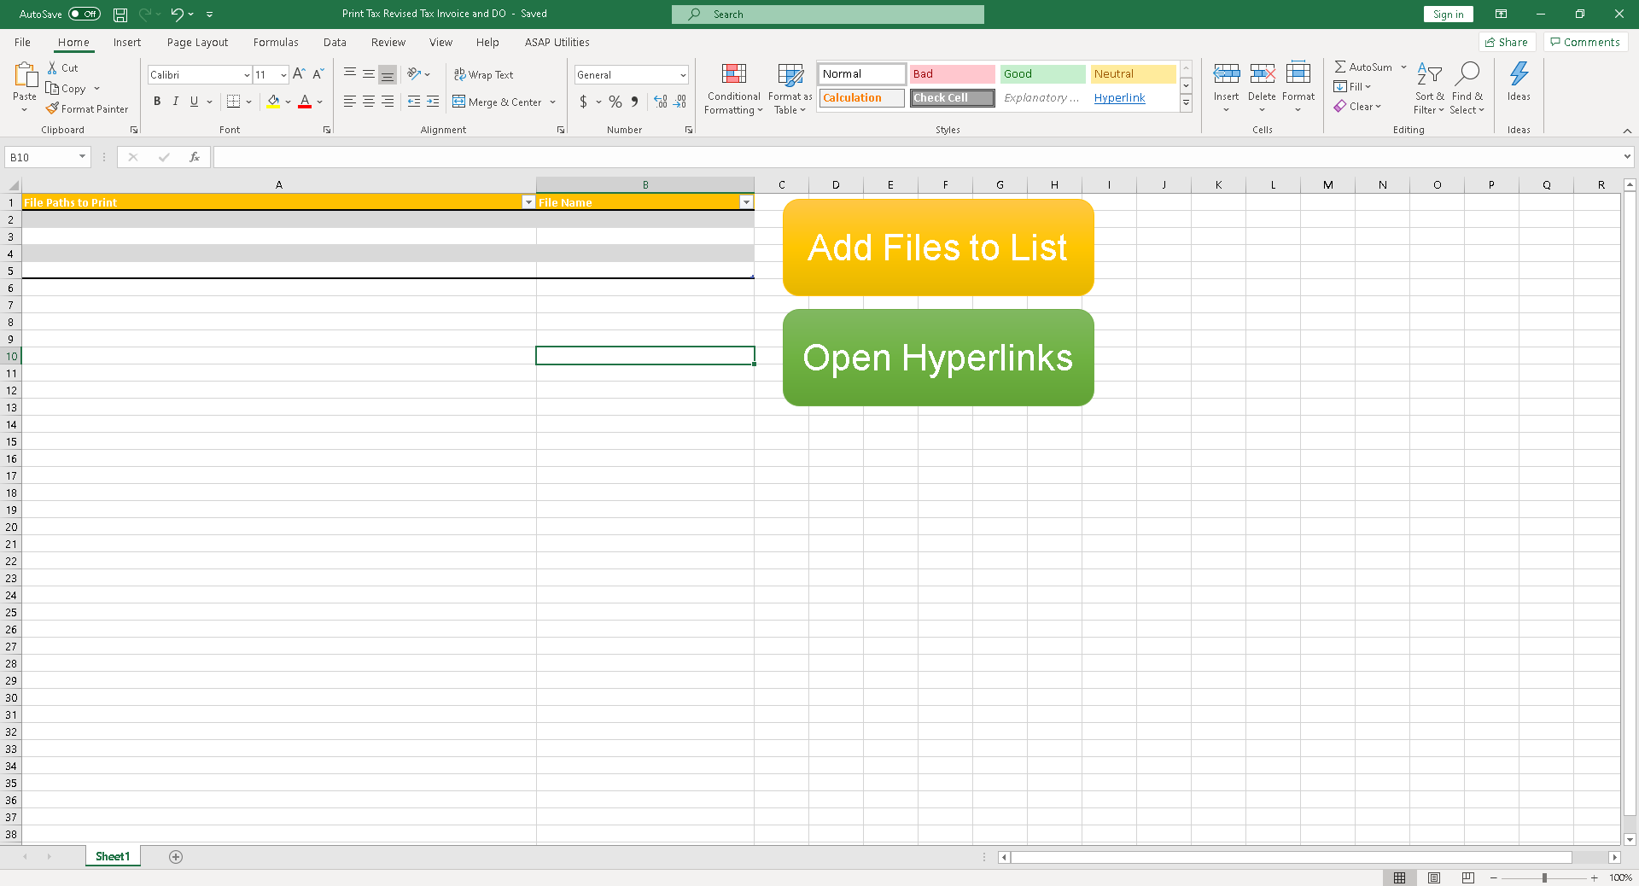Open the filter dropdown on File Name column
1639x886 pixels.
[746, 202]
